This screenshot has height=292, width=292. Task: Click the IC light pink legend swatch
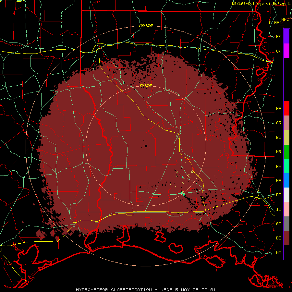coord(286,209)
